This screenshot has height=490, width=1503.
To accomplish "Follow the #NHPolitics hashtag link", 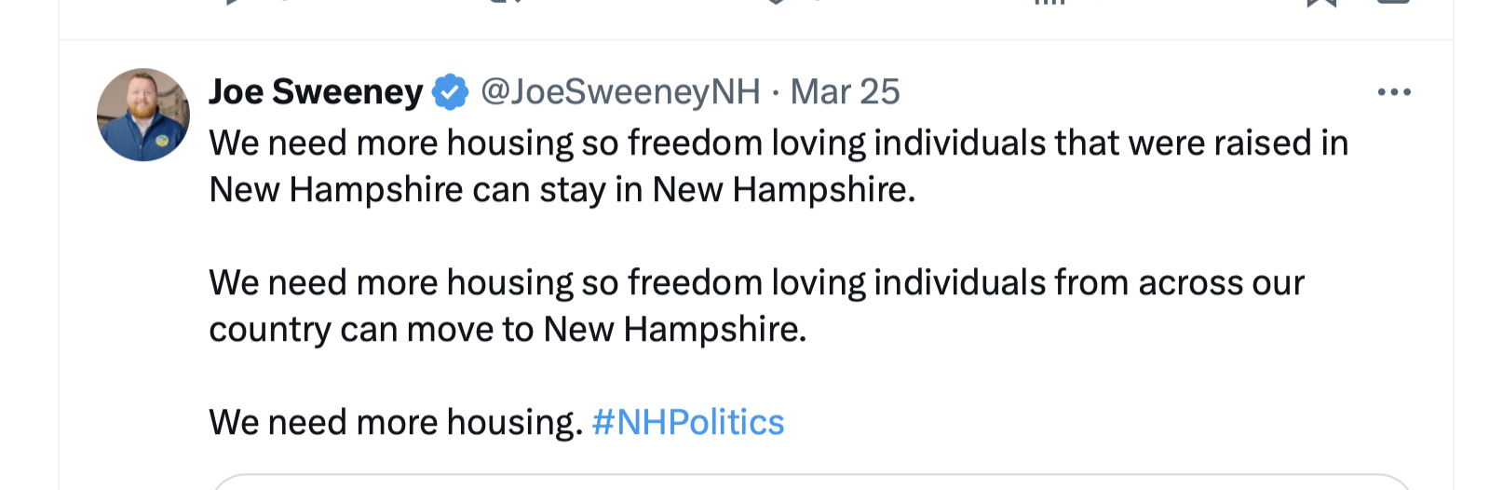I will [687, 423].
